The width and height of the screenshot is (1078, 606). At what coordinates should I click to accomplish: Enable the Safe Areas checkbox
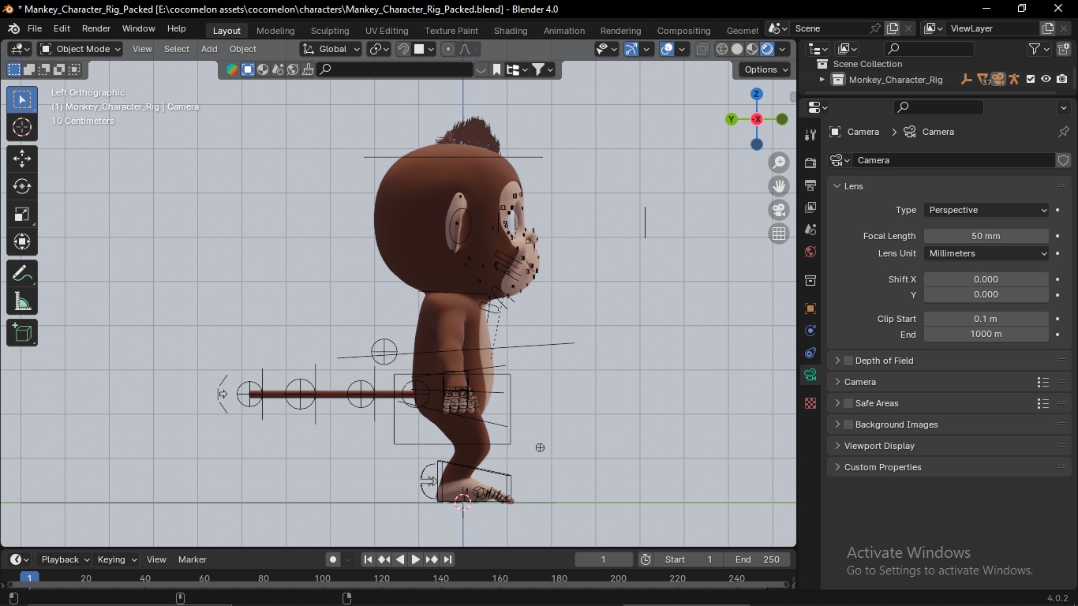click(848, 403)
